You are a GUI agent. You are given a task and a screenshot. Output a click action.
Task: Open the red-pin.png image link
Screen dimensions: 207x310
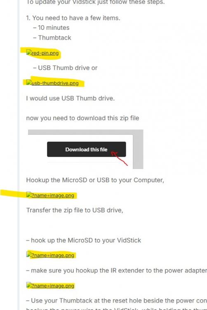coord(45,53)
